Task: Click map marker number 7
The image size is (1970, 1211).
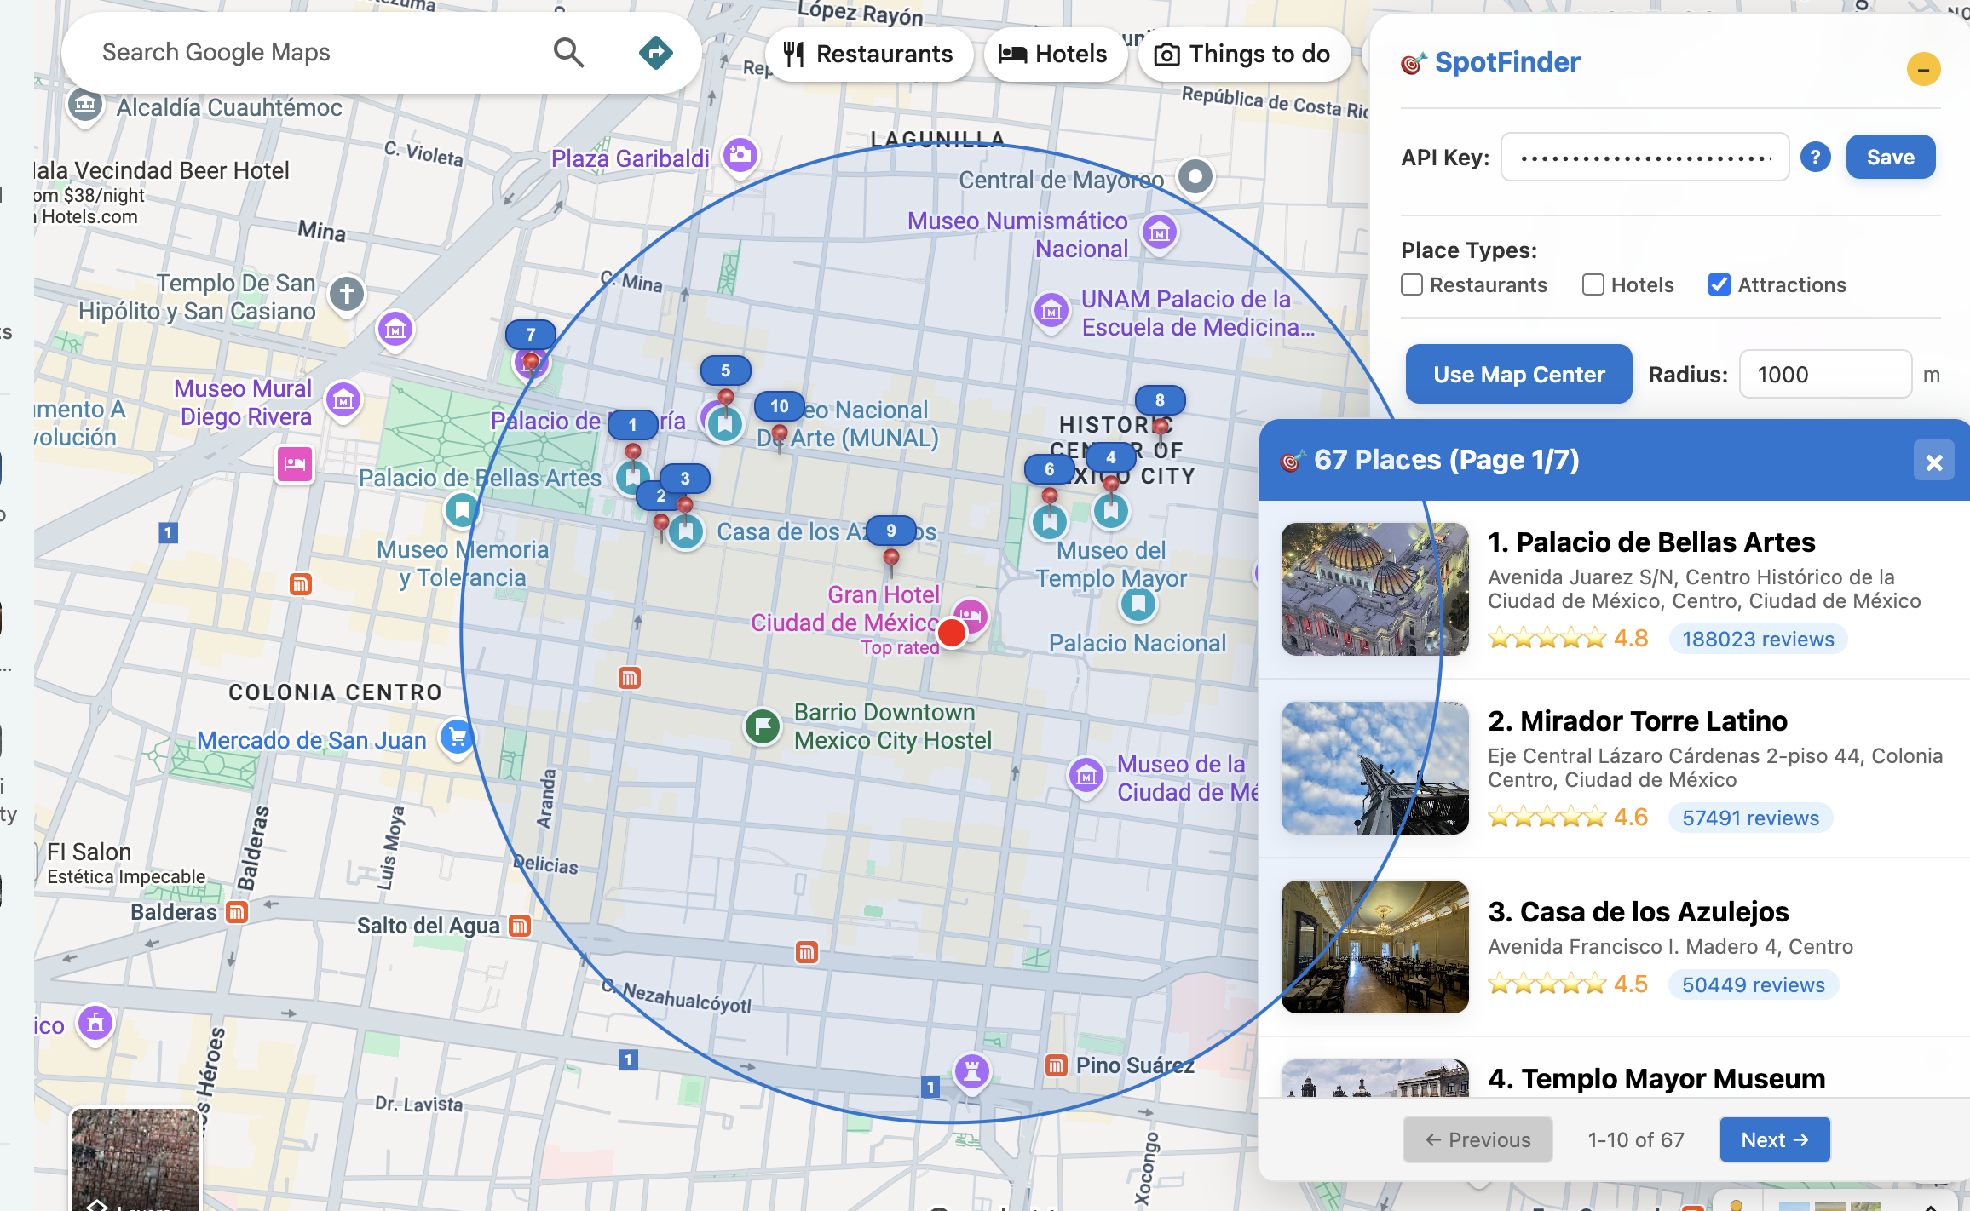Action: click(x=530, y=335)
